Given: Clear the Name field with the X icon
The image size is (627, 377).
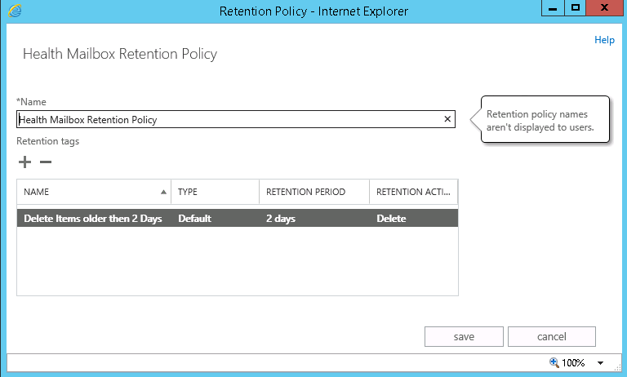Looking at the screenshot, I should (447, 119).
